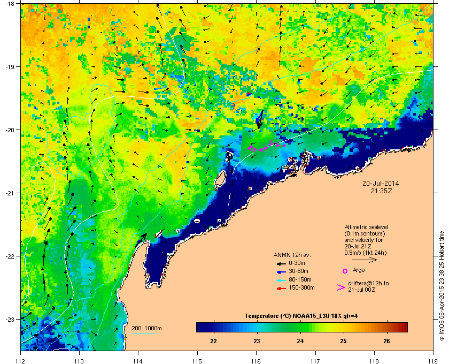Click the red 150-300m arrow legend symbol
The image size is (449, 364).
click(x=281, y=289)
